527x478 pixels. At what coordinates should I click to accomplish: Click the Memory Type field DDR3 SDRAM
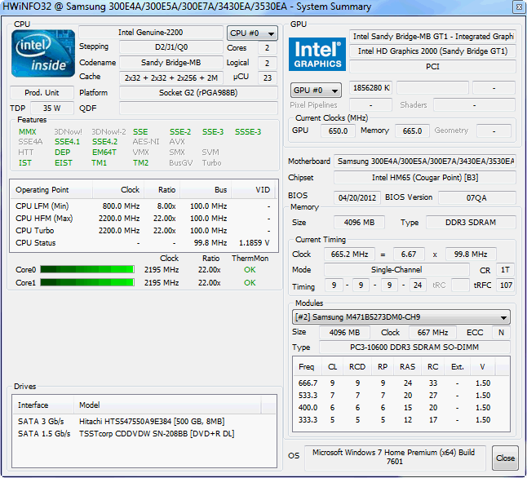(x=471, y=223)
